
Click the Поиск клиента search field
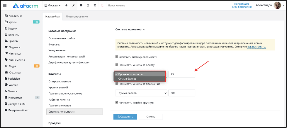(x=117, y=6)
